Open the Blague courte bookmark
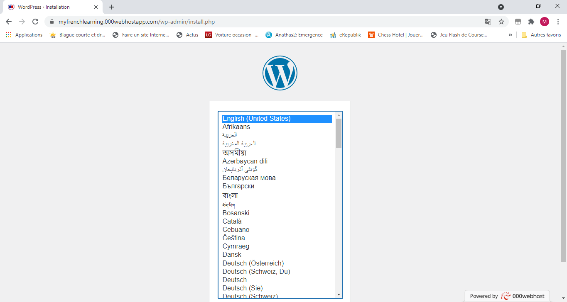 [x=77, y=35]
